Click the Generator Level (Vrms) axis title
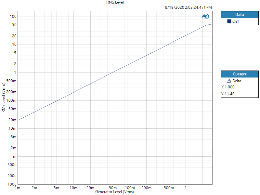This screenshot has width=260, height=195. (114, 192)
